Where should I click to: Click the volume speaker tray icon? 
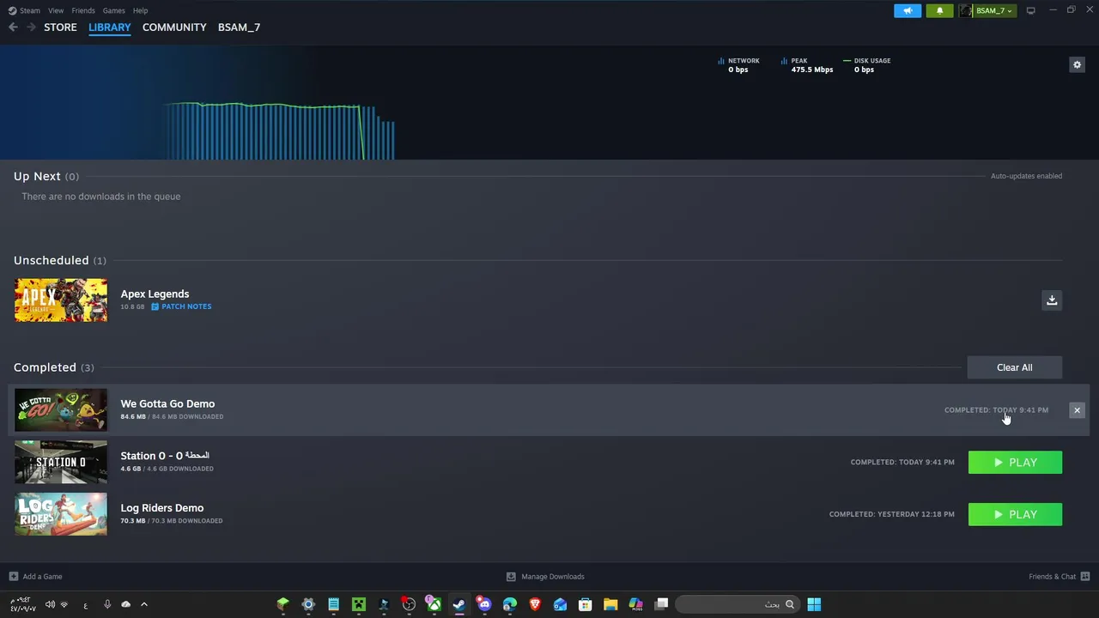(x=50, y=604)
